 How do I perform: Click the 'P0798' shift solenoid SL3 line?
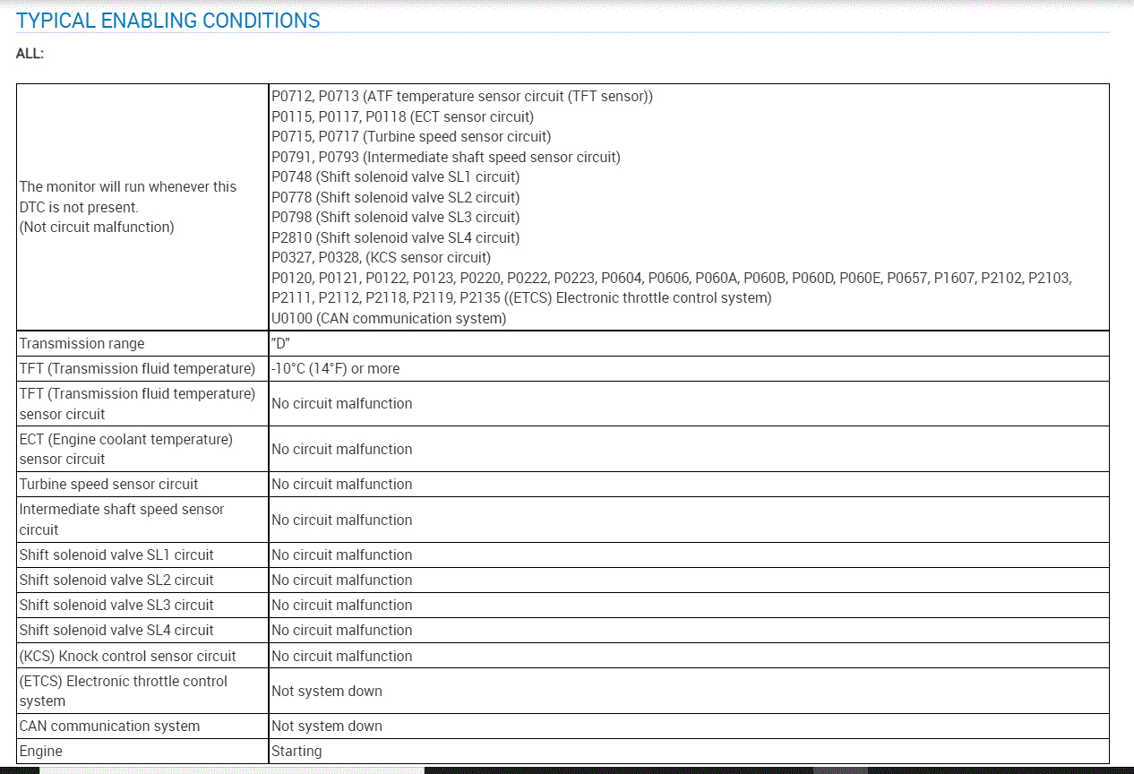(395, 217)
